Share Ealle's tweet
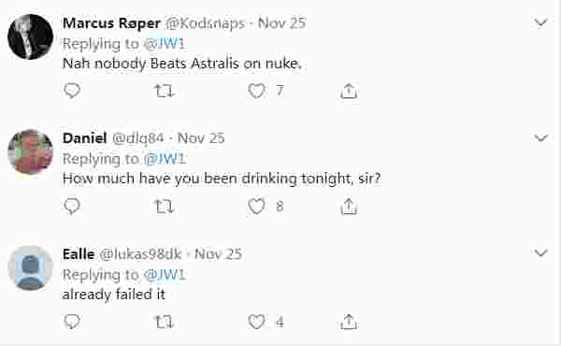 [349, 322]
